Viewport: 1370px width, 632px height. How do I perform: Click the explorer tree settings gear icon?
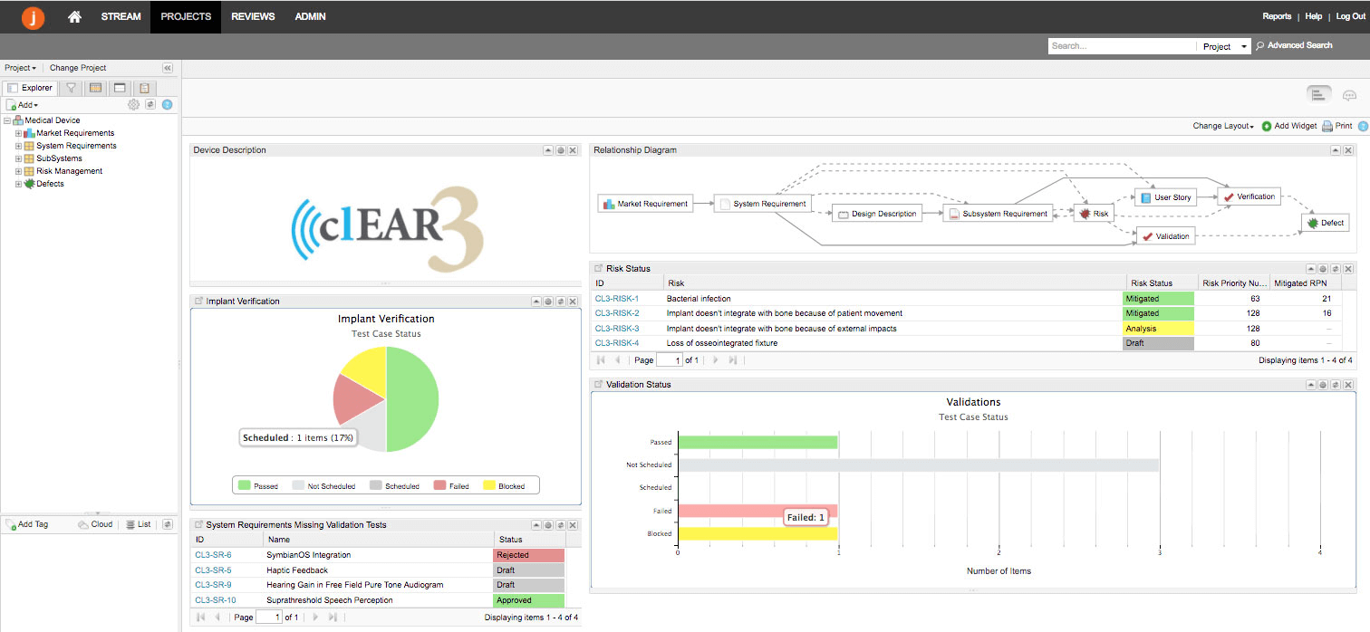pyautogui.click(x=134, y=105)
